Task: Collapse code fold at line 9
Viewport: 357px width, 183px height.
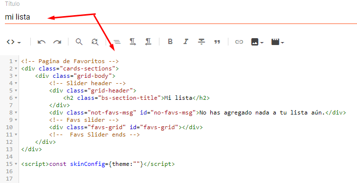Action: (16, 120)
